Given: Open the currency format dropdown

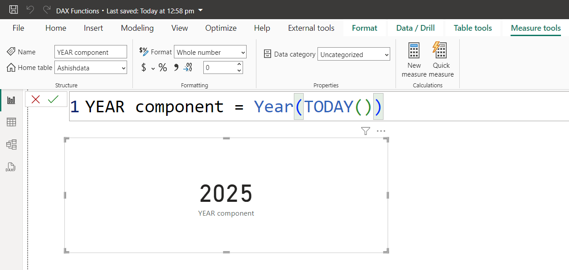Looking at the screenshot, I should pos(153,68).
